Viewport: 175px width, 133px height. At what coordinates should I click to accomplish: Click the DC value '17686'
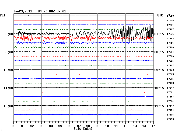click(x=170, y=57)
